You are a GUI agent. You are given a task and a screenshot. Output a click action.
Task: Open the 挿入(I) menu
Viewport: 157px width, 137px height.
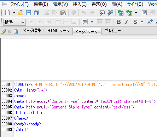click(x=80, y=4)
